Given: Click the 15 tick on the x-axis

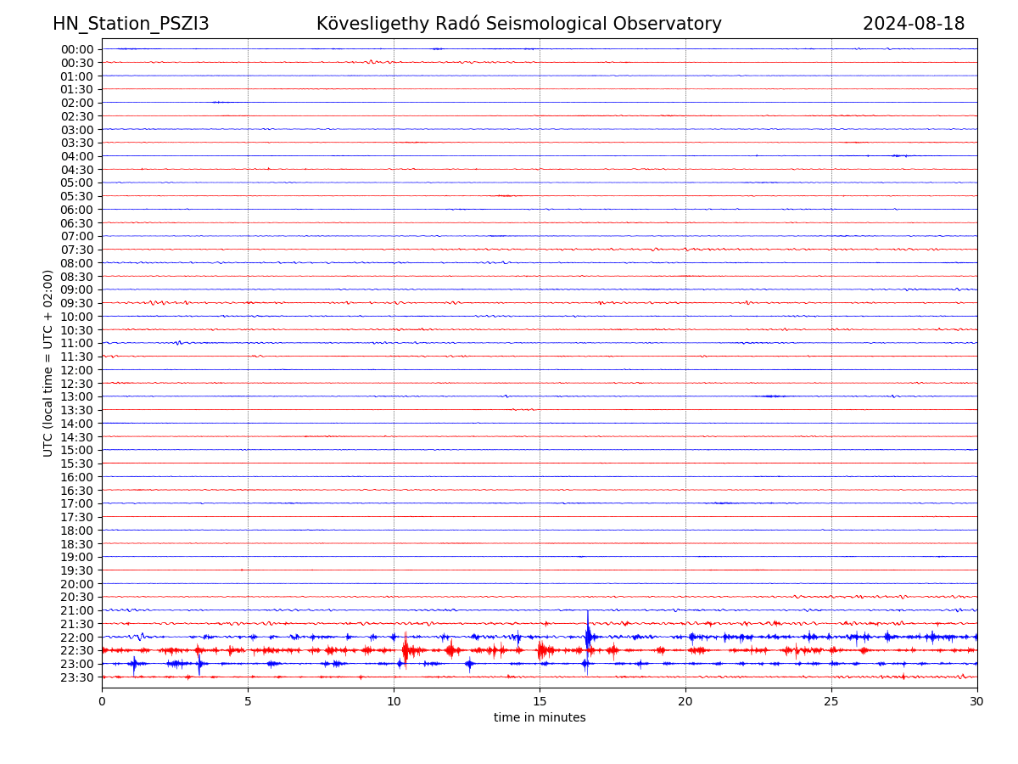Looking at the screenshot, I should click(540, 701).
